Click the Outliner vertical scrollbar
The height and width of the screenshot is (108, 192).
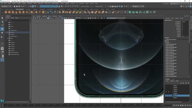click(x=30, y=61)
